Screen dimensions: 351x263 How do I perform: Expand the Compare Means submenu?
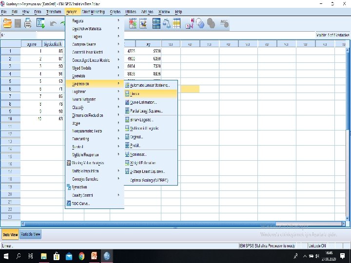click(95, 44)
